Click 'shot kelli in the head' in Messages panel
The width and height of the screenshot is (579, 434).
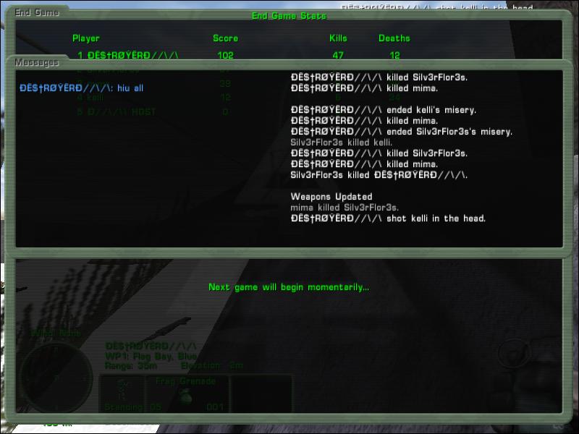388,218
